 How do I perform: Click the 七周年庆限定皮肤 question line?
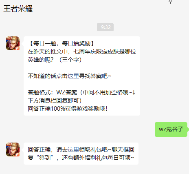coord(82,51)
